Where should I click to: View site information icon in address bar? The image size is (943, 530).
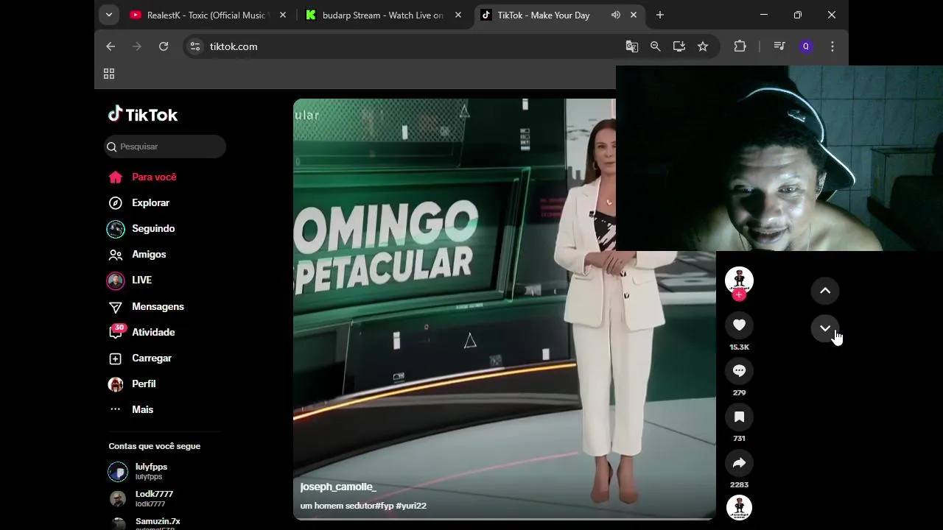pos(195,46)
